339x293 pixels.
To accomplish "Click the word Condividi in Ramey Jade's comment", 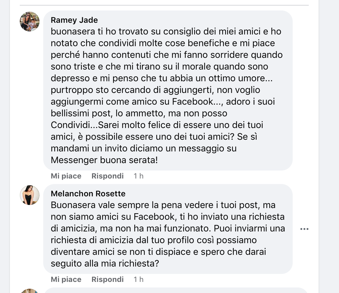I will [69, 125].
